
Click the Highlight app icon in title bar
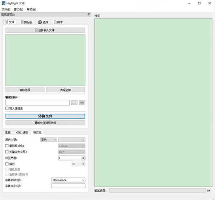(x=3, y=3)
